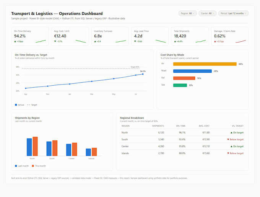The height and width of the screenshot is (197, 260).
Task: Click the On-Time Delivery 94.2% KPI card
Action: click(x=30, y=36)
